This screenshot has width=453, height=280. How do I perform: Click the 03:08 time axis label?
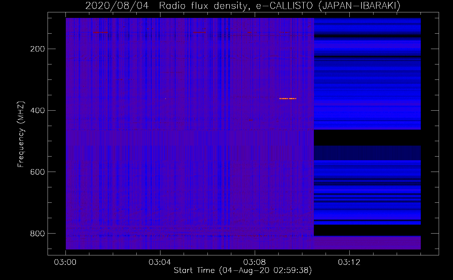point(255,262)
